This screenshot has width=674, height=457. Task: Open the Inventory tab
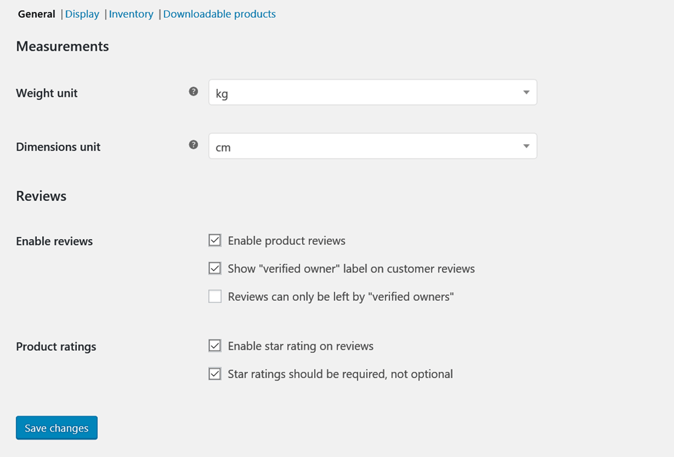point(131,14)
